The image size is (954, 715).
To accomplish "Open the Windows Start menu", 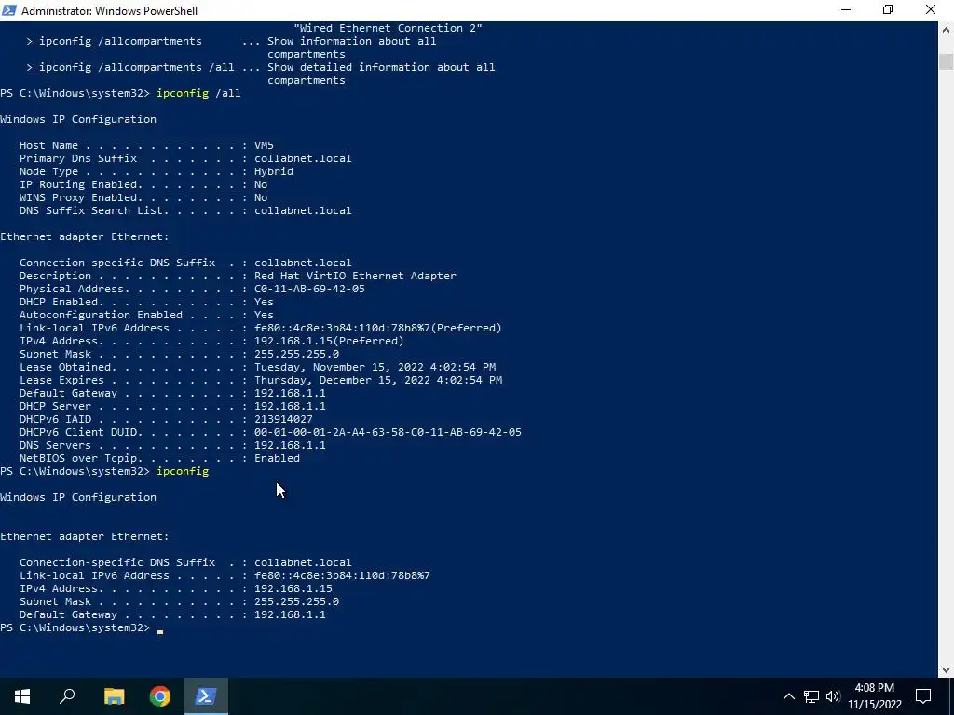I will 22,696.
